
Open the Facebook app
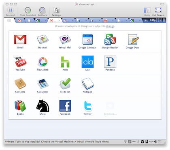point(65,106)
